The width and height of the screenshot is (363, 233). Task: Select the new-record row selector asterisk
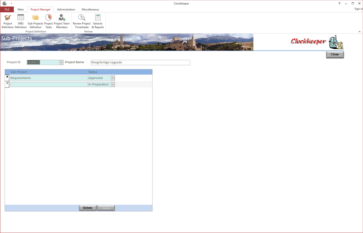pos(7,84)
